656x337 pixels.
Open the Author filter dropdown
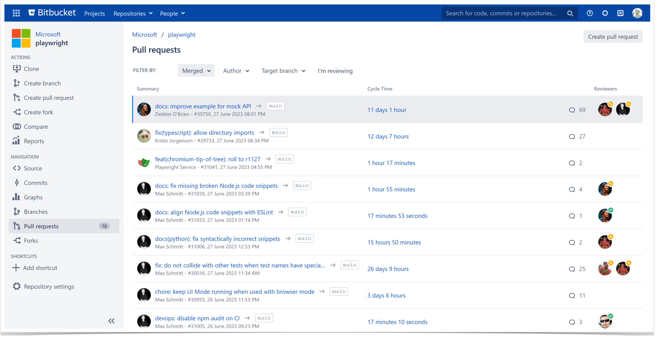coord(236,70)
